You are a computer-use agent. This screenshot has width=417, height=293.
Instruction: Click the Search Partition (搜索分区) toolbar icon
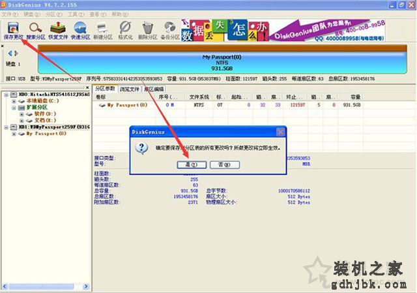tap(36, 31)
